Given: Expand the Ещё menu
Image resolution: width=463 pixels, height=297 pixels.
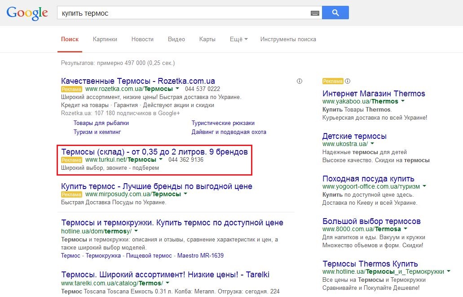Looking at the screenshot, I should click(x=238, y=39).
